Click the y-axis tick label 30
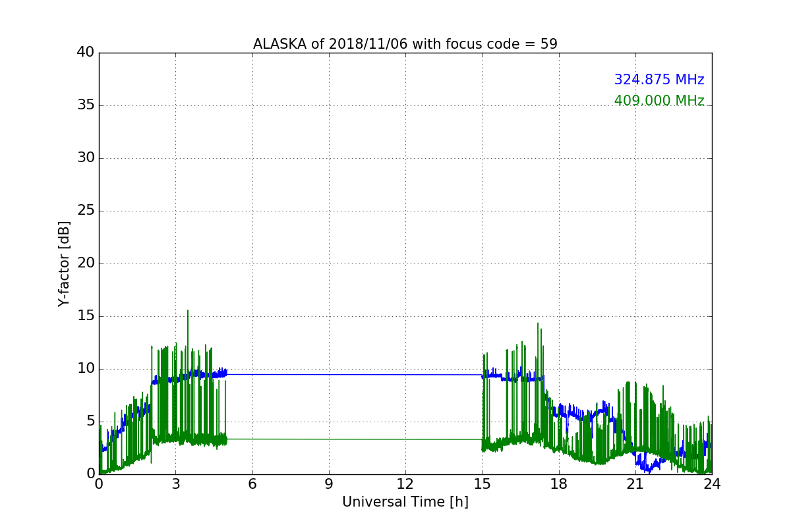 tap(85, 158)
